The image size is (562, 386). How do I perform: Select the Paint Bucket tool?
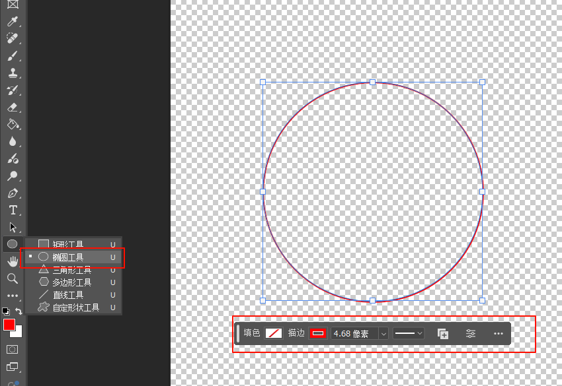tap(13, 125)
